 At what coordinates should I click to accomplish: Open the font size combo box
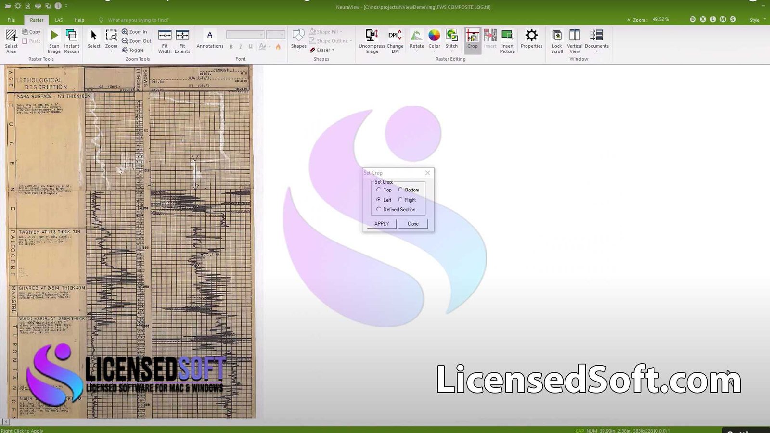pyautogui.click(x=276, y=35)
